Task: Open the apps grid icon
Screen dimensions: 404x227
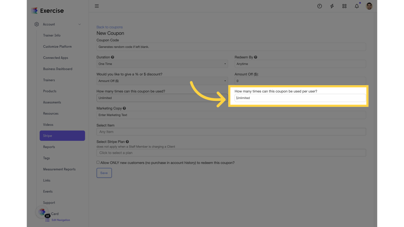Action: click(x=344, y=6)
